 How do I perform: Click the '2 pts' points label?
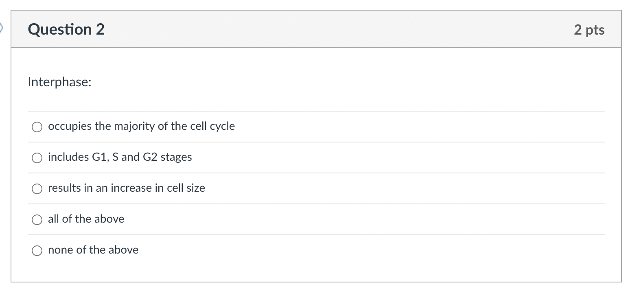[x=589, y=30]
